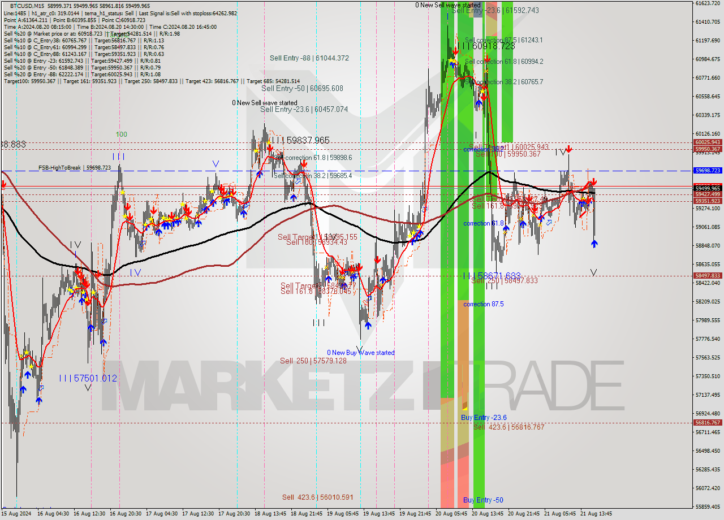Click 'Sell Entry -23.6 | 61592.743' at the top

click(495, 10)
